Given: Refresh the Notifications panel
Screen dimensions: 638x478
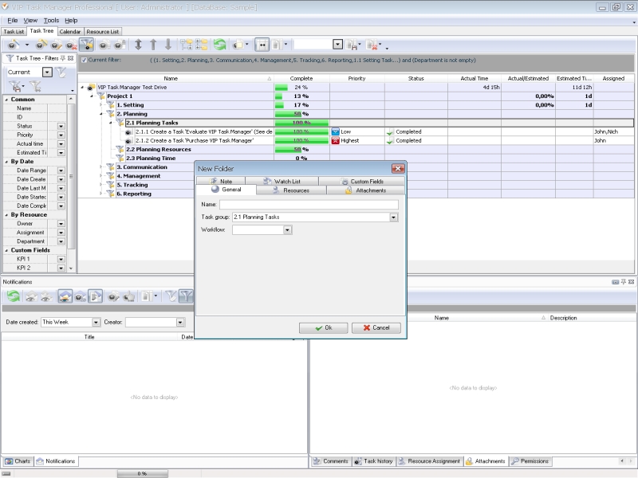Looking at the screenshot, I should click(x=14, y=296).
